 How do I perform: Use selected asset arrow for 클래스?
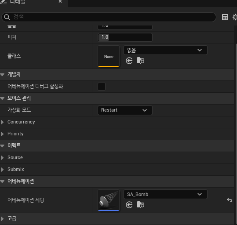pos(129,61)
